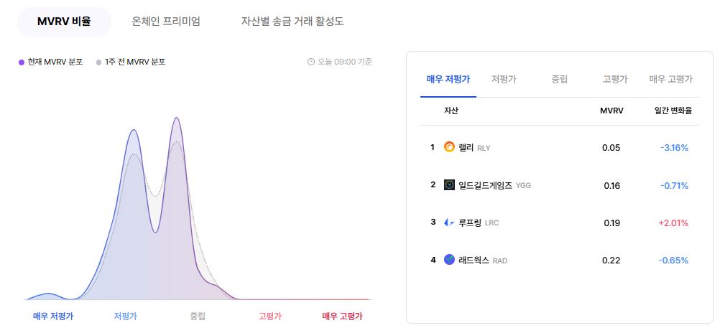Toggle the purple 현재 MVRV 분포 legend dot
720x328 pixels.
(x=21, y=62)
